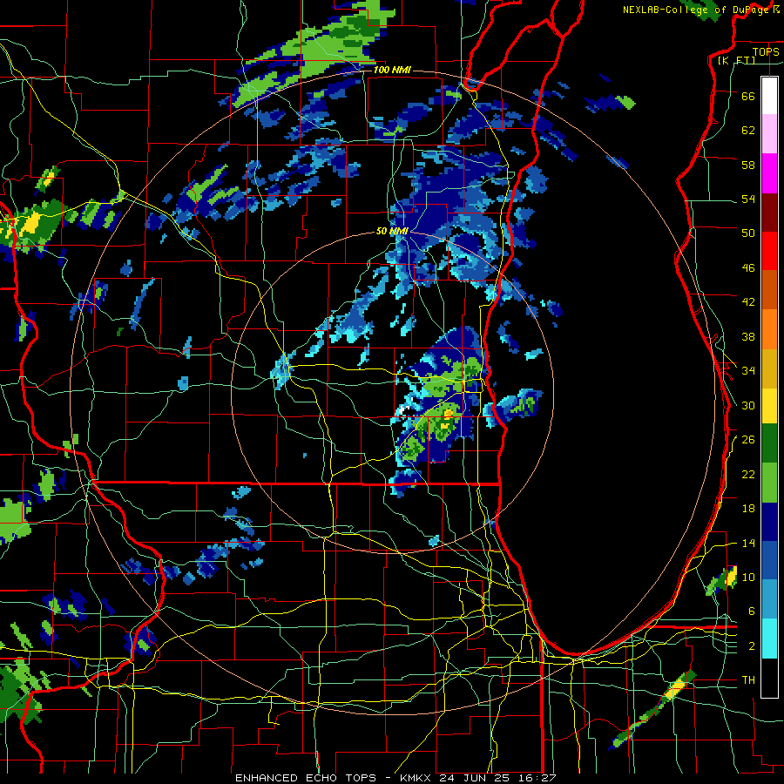The width and height of the screenshot is (784, 784).
Task: Select the dark green legend band
Action: 769,443
